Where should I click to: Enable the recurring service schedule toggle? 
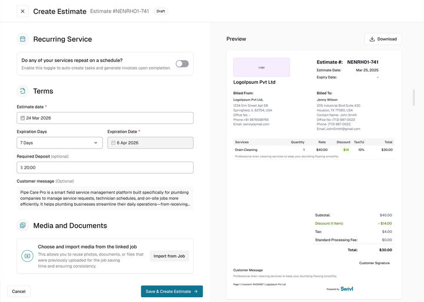(182, 64)
